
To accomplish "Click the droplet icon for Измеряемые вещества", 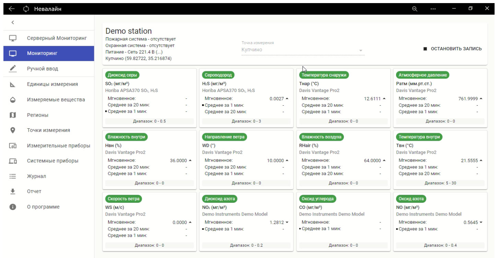I will [13, 100].
